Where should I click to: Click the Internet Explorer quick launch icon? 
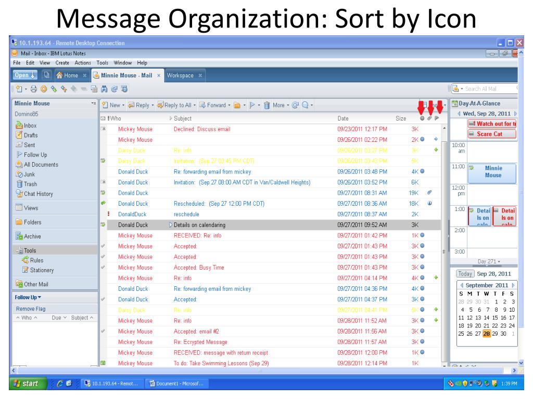click(x=60, y=383)
